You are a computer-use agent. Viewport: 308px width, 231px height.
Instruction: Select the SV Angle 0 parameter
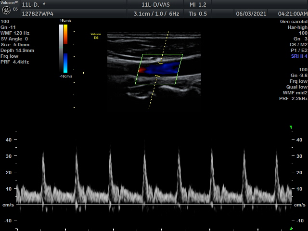tap(15, 39)
